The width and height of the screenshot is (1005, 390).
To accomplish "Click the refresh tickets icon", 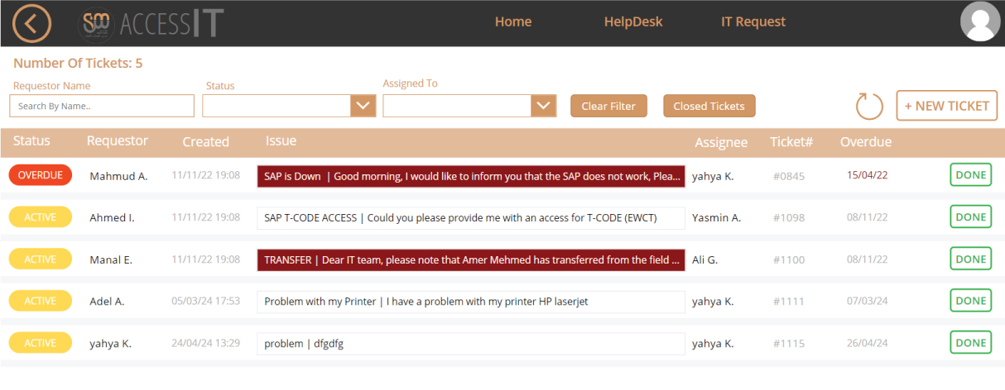I will [869, 106].
